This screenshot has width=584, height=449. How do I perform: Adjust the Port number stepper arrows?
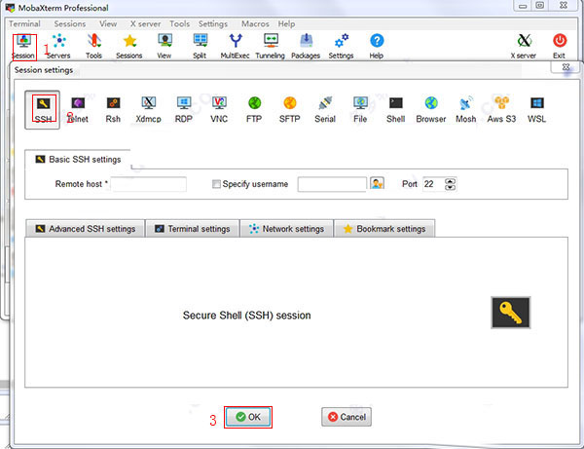[450, 183]
